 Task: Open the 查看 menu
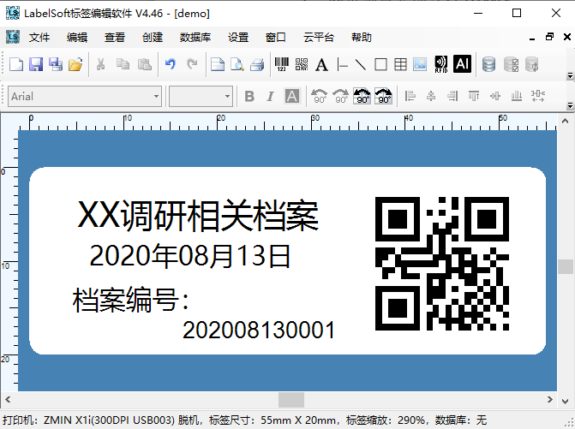point(115,38)
